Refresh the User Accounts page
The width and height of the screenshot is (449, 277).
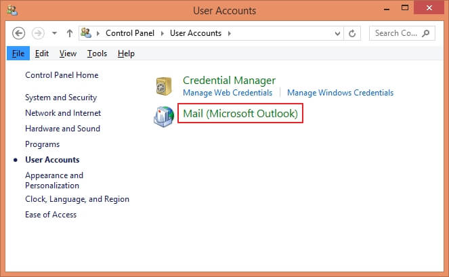352,33
